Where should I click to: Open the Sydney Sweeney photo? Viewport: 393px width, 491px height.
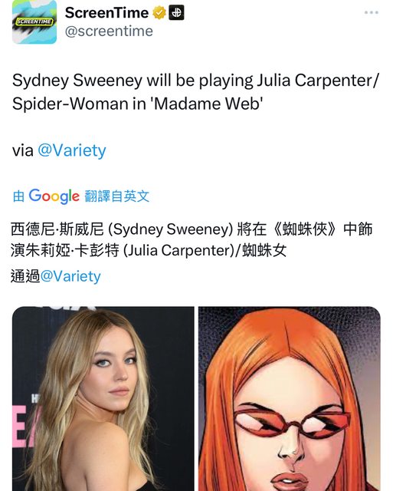pyautogui.click(x=103, y=399)
